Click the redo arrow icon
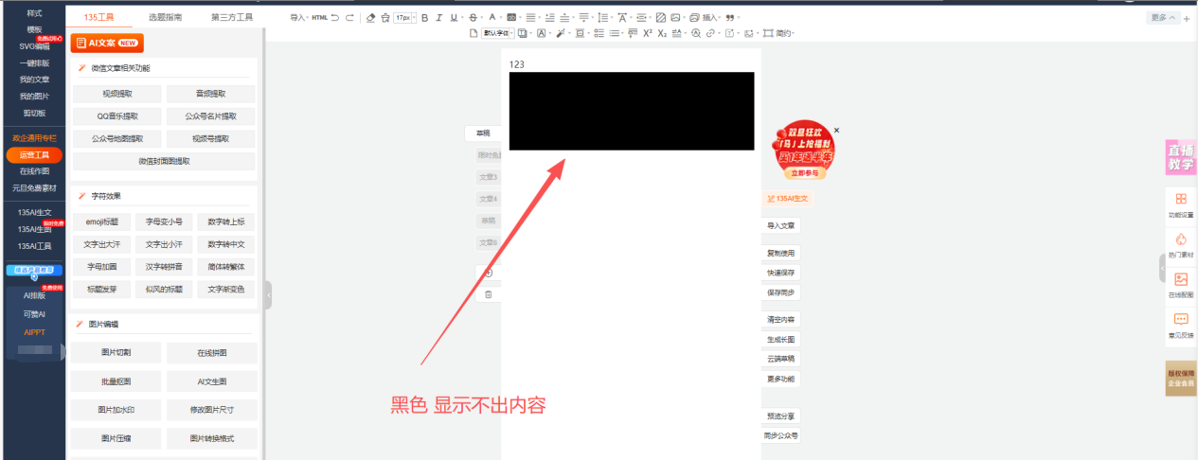The height and width of the screenshot is (460, 1198). [349, 17]
